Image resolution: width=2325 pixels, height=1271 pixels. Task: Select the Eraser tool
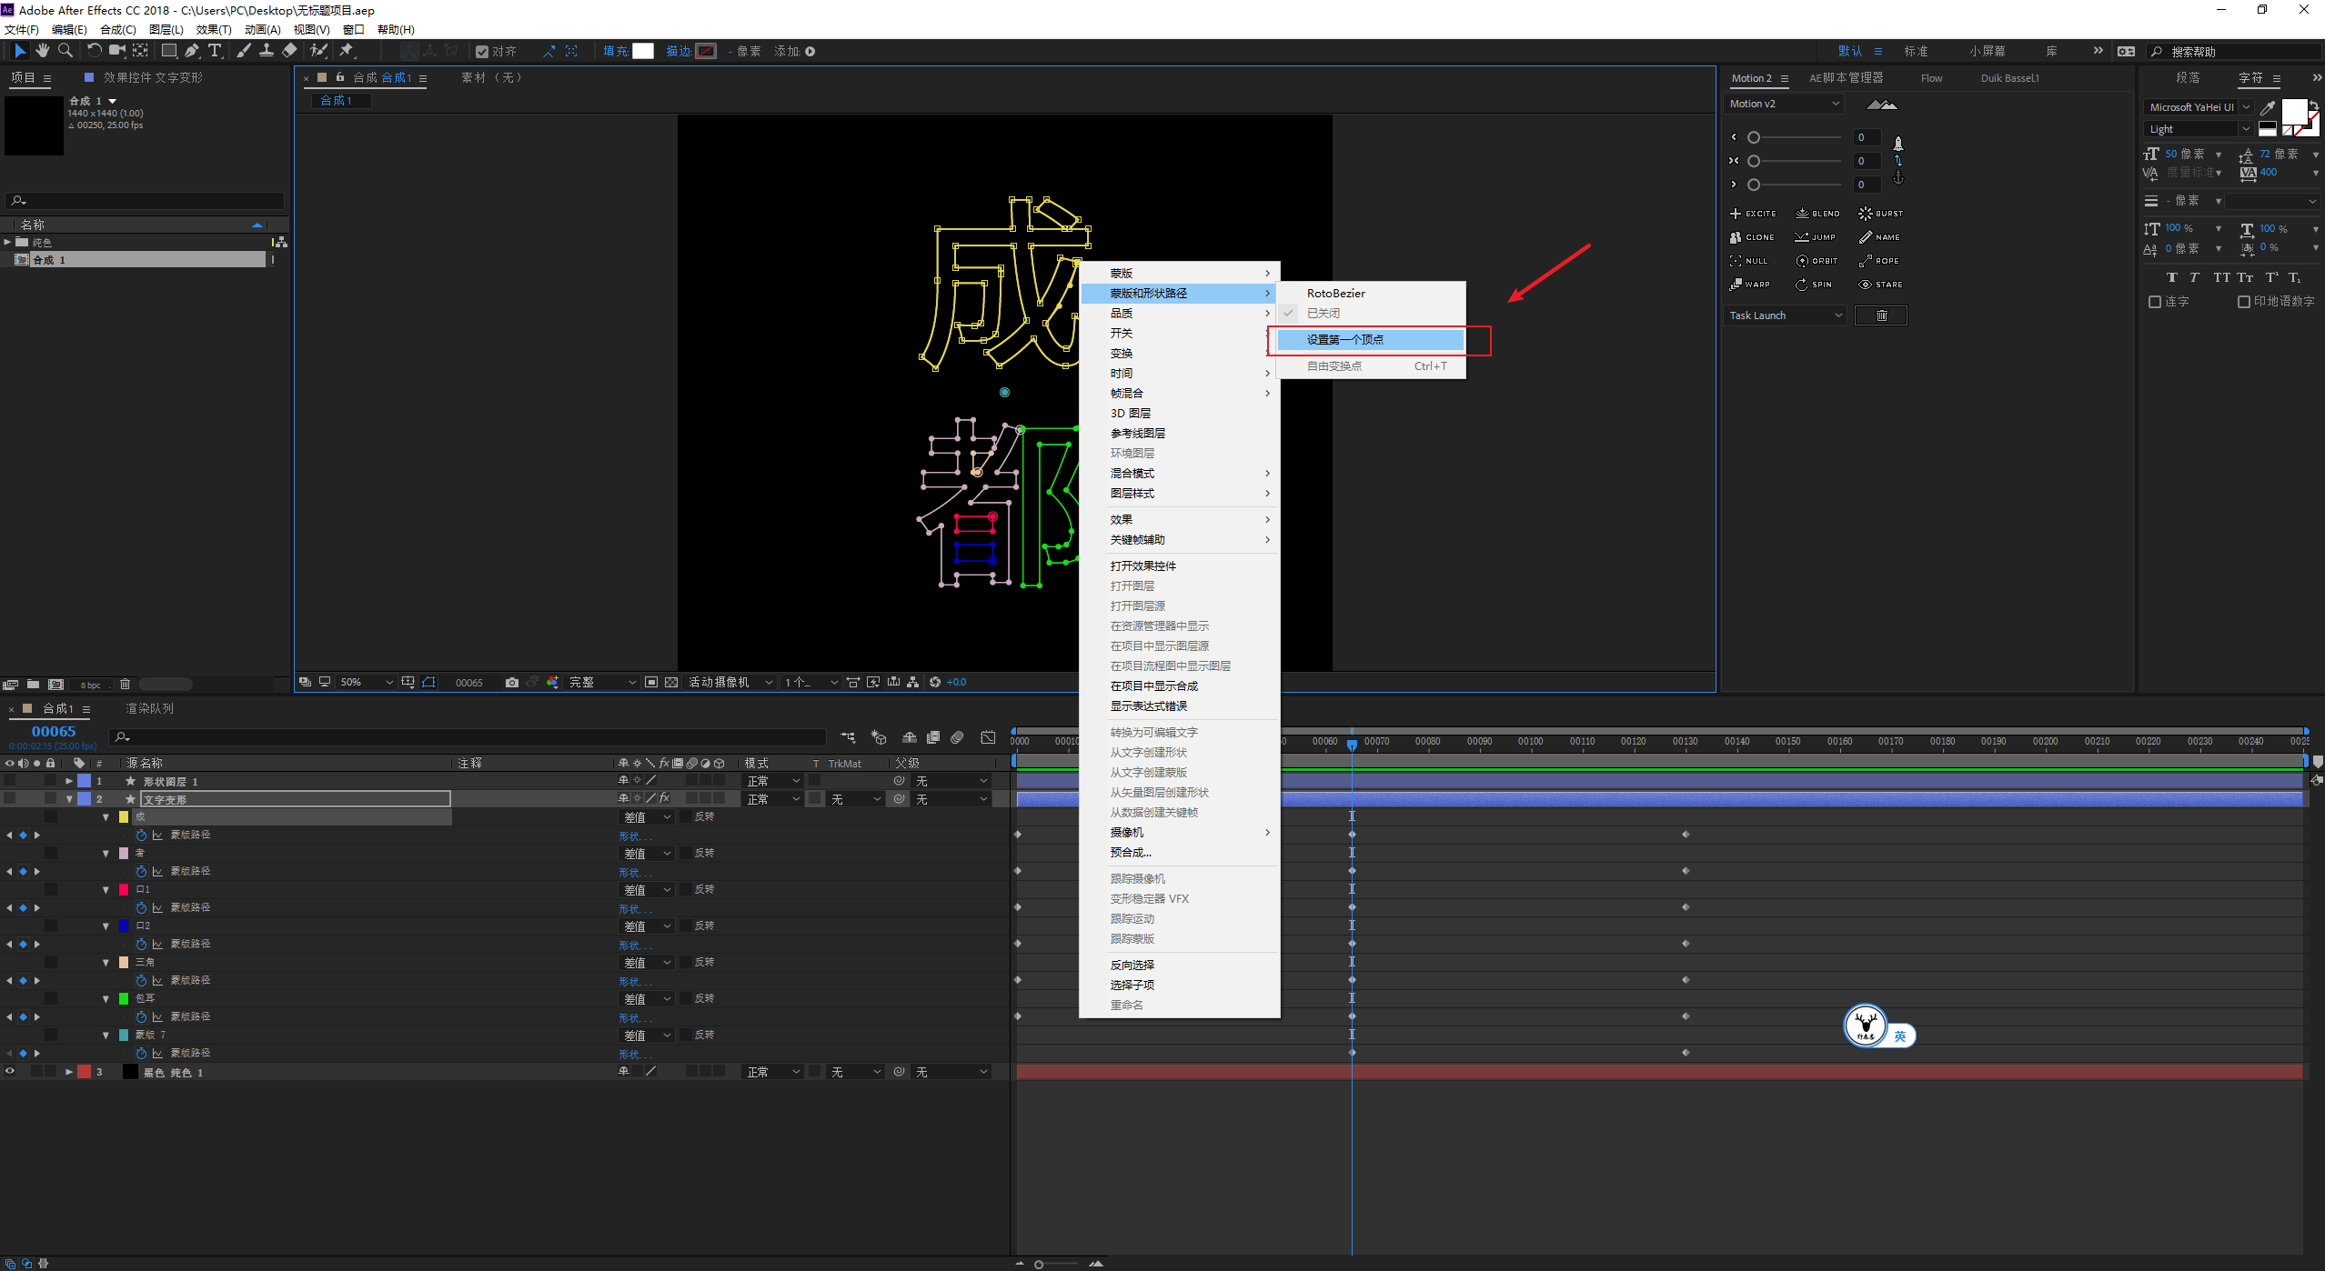coord(289,51)
